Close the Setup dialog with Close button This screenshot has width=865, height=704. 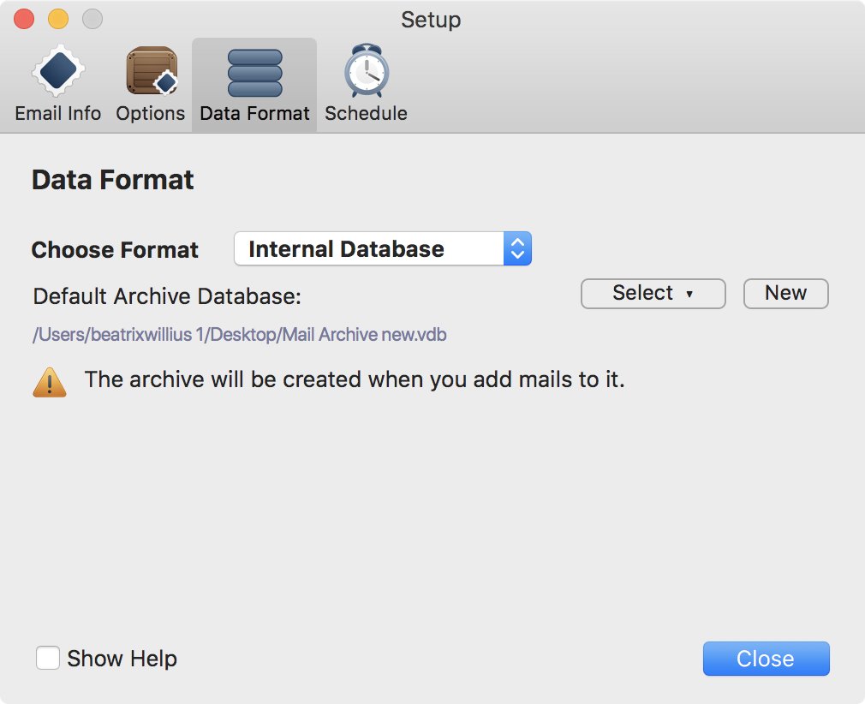(x=767, y=659)
